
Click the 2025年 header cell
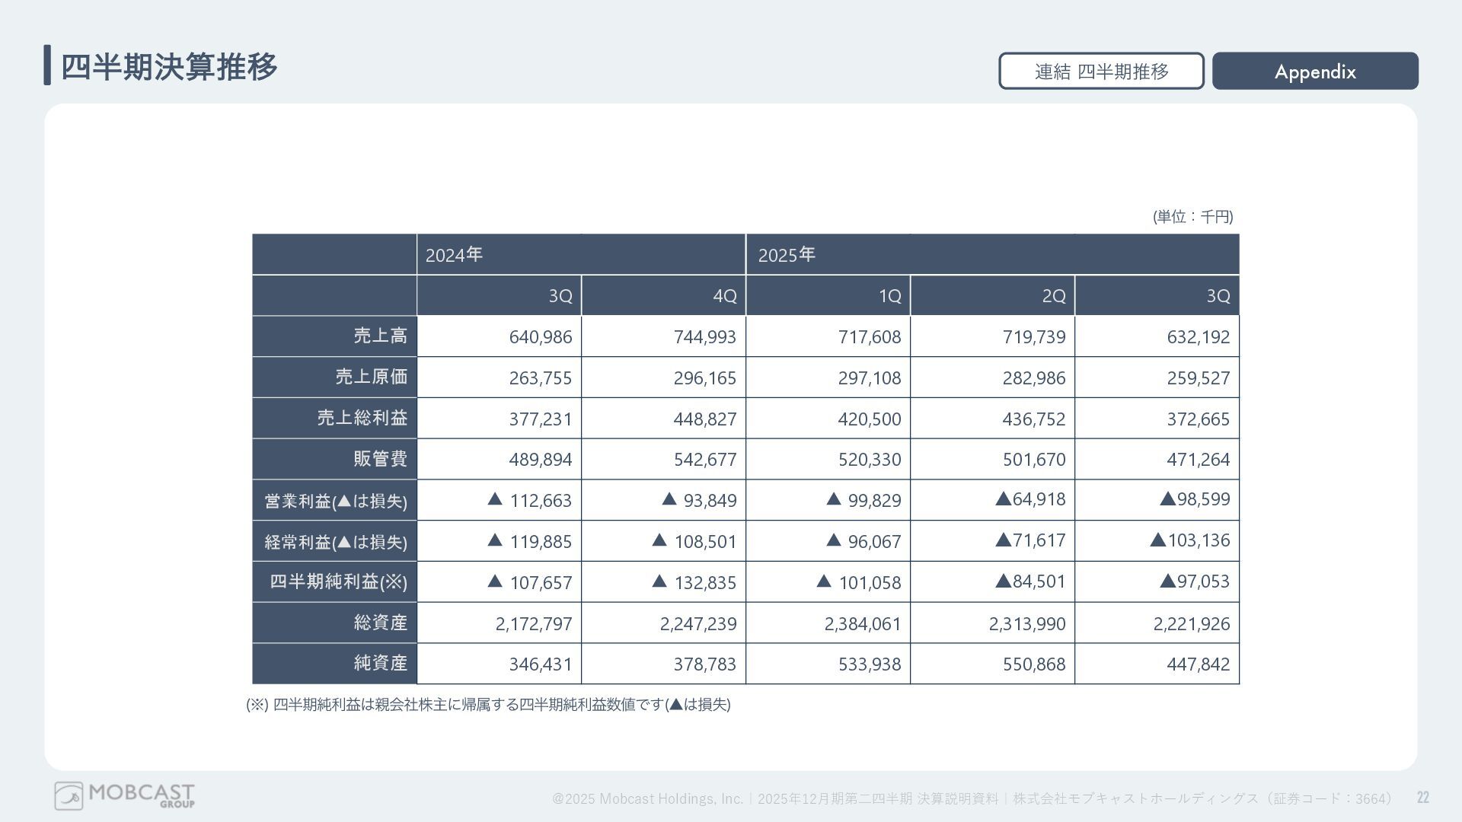[x=787, y=255]
